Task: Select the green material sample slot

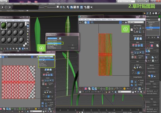Action: 4,25
